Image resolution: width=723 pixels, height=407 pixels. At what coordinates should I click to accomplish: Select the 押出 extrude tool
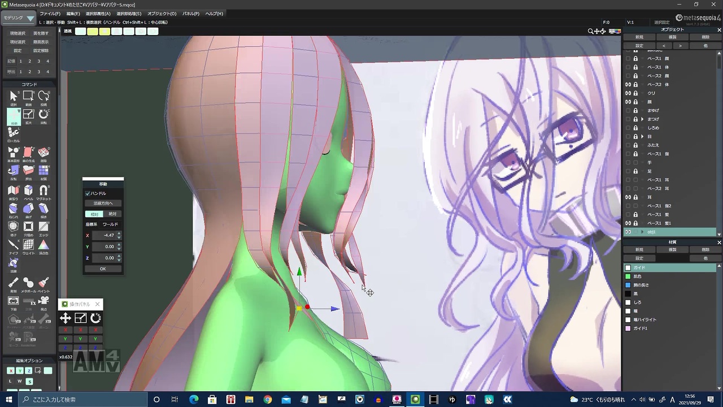click(x=28, y=171)
